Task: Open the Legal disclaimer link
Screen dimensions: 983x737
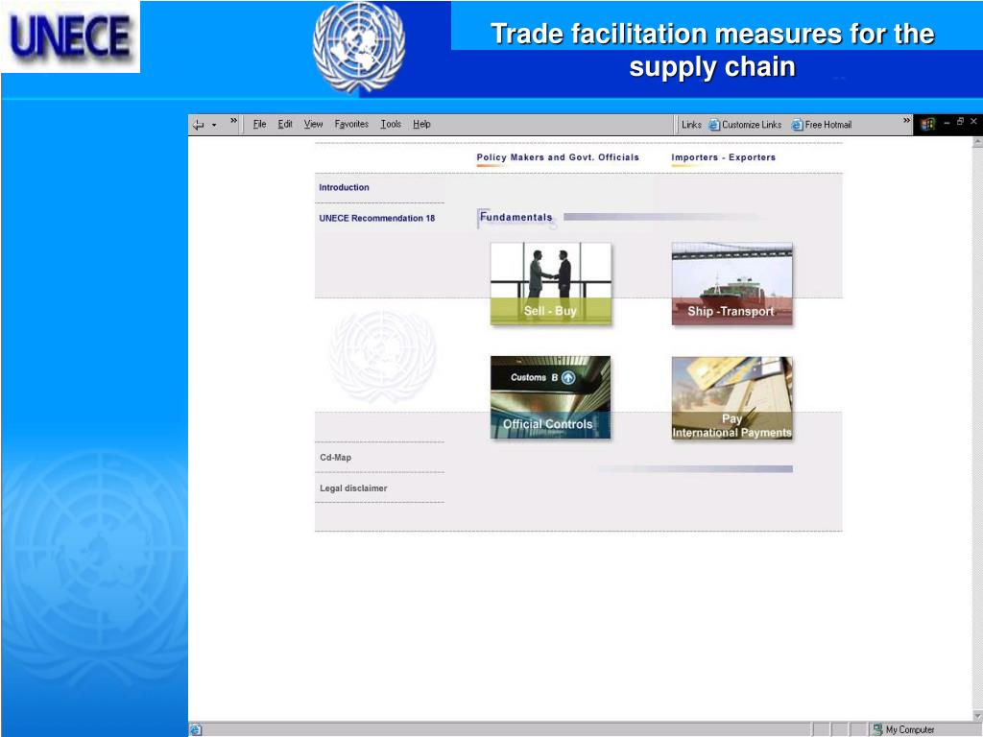Action: (x=353, y=488)
